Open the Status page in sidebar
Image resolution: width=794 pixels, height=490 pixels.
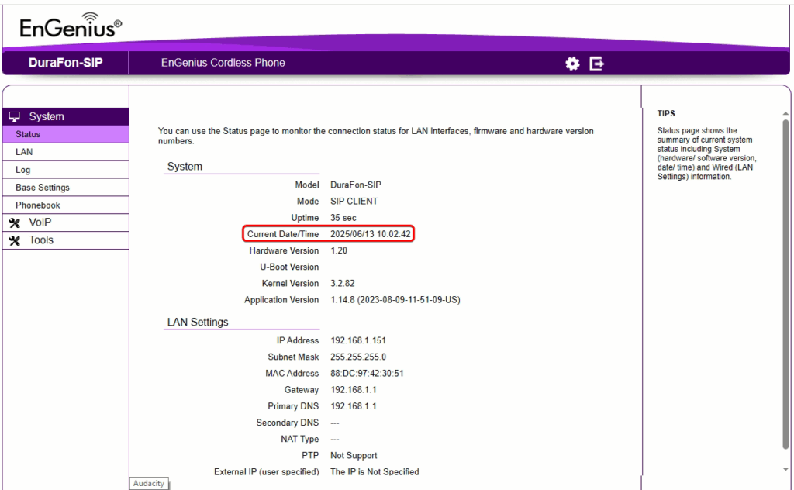(x=65, y=134)
